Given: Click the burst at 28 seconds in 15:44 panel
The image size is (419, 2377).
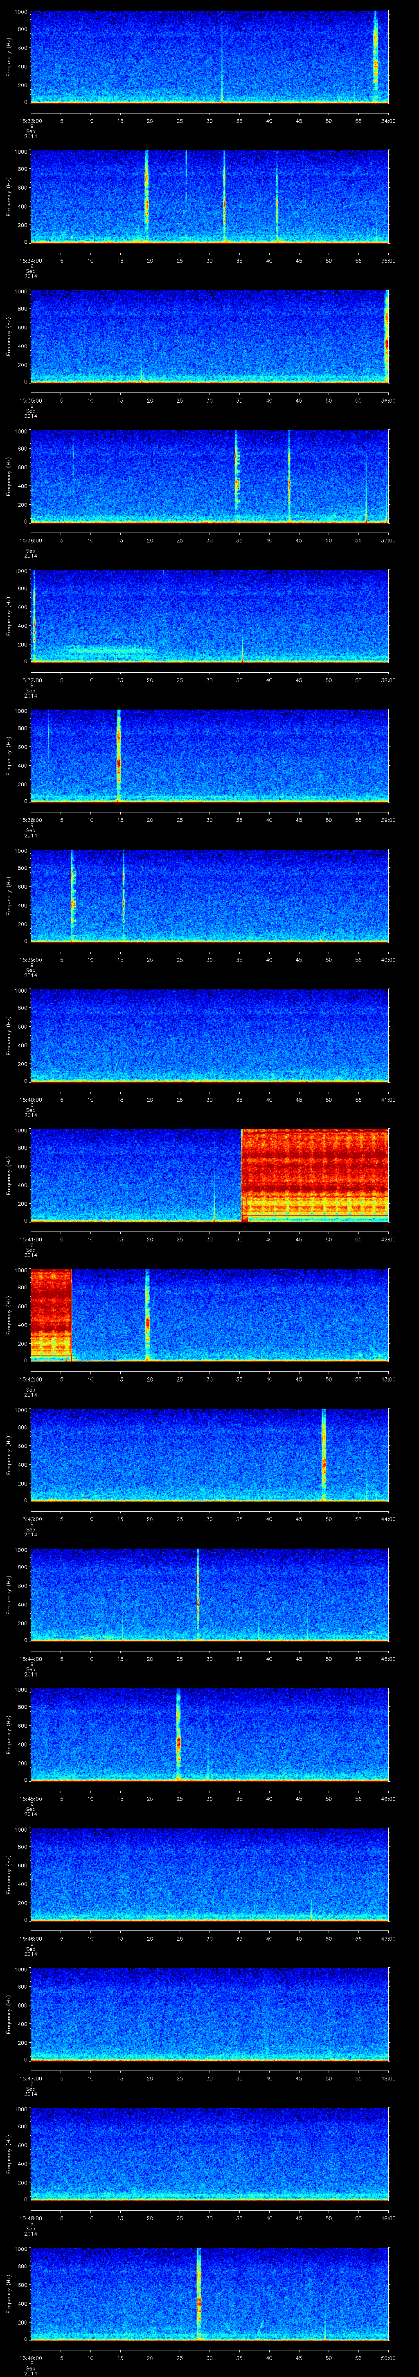Looking at the screenshot, I should pyautogui.click(x=198, y=1594).
